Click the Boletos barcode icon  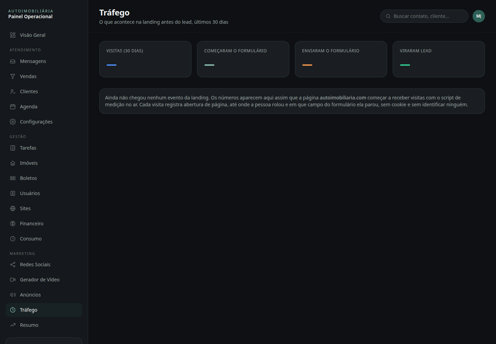[x=13, y=178]
